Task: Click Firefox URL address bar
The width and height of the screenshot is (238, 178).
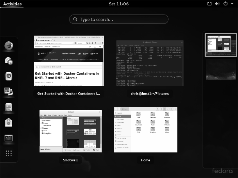Action: [55, 43]
